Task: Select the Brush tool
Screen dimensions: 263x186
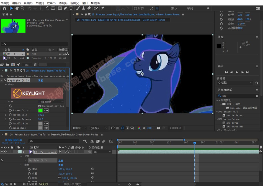Action: point(78,8)
